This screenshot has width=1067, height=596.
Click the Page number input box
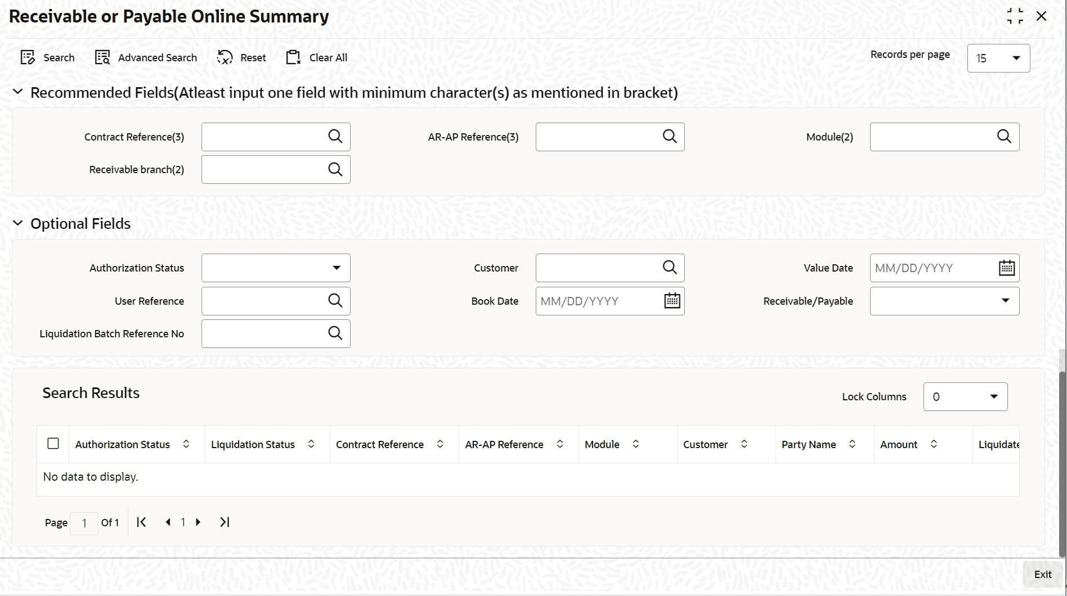pos(84,523)
